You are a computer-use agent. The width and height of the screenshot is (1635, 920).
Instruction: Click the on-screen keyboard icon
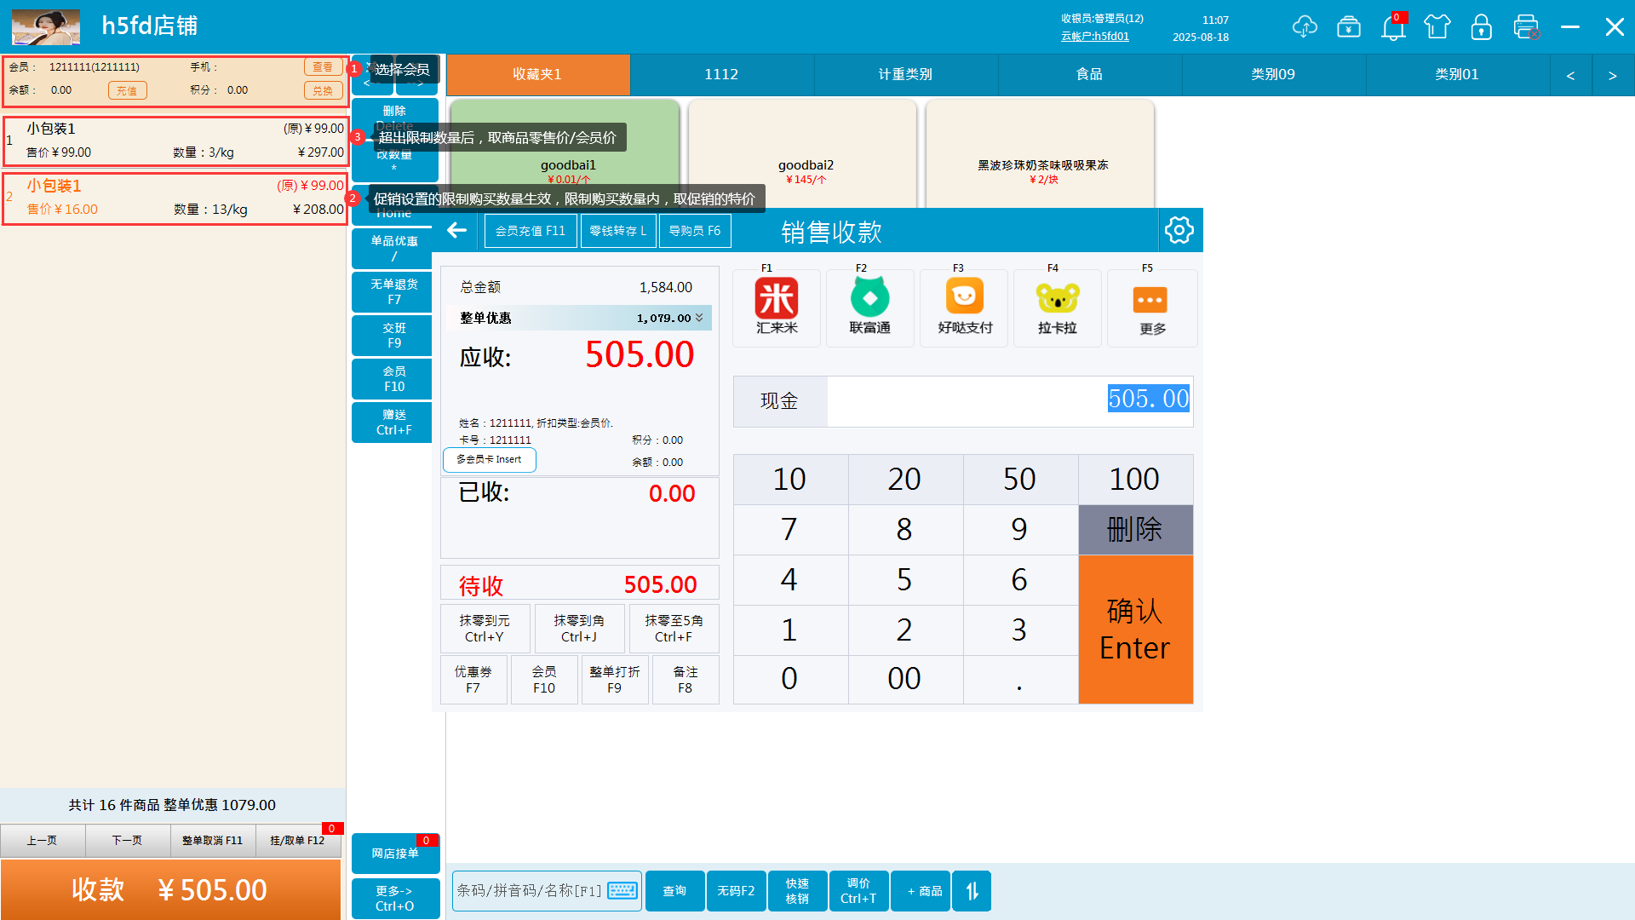[622, 891]
